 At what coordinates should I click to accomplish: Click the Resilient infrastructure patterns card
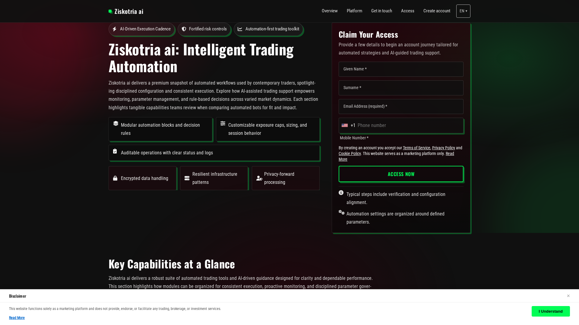tap(214, 178)
